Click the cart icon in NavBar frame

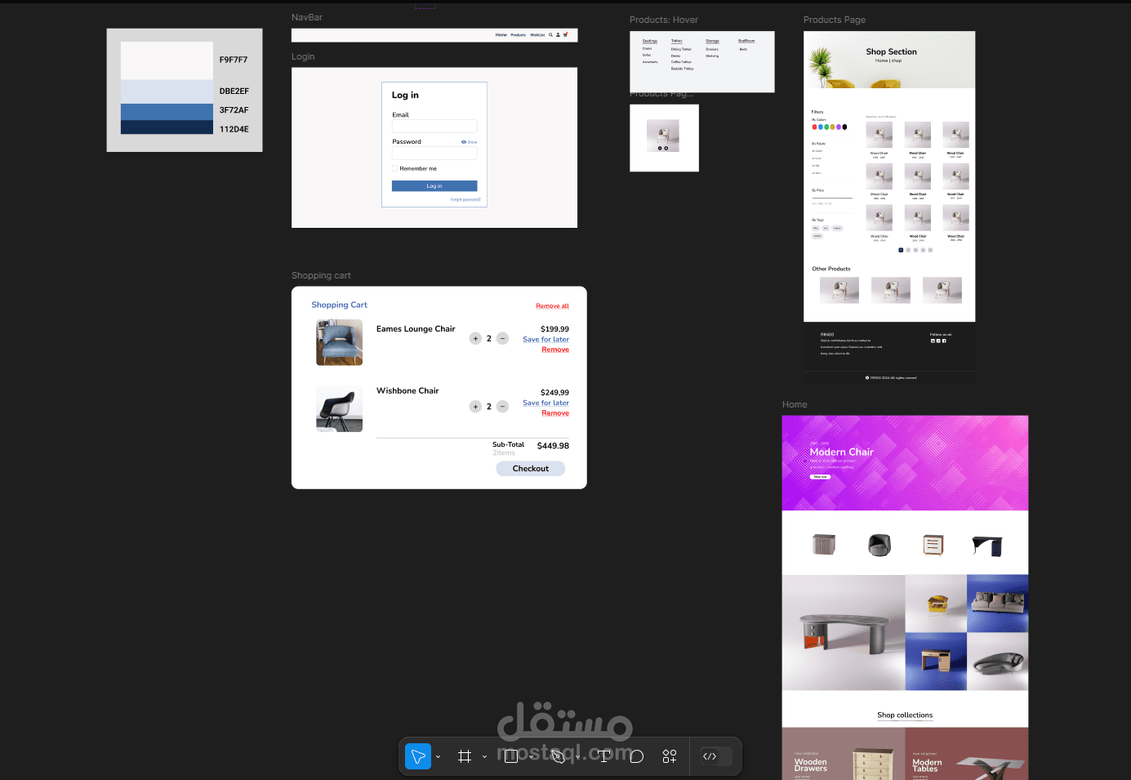pos(565,35)
